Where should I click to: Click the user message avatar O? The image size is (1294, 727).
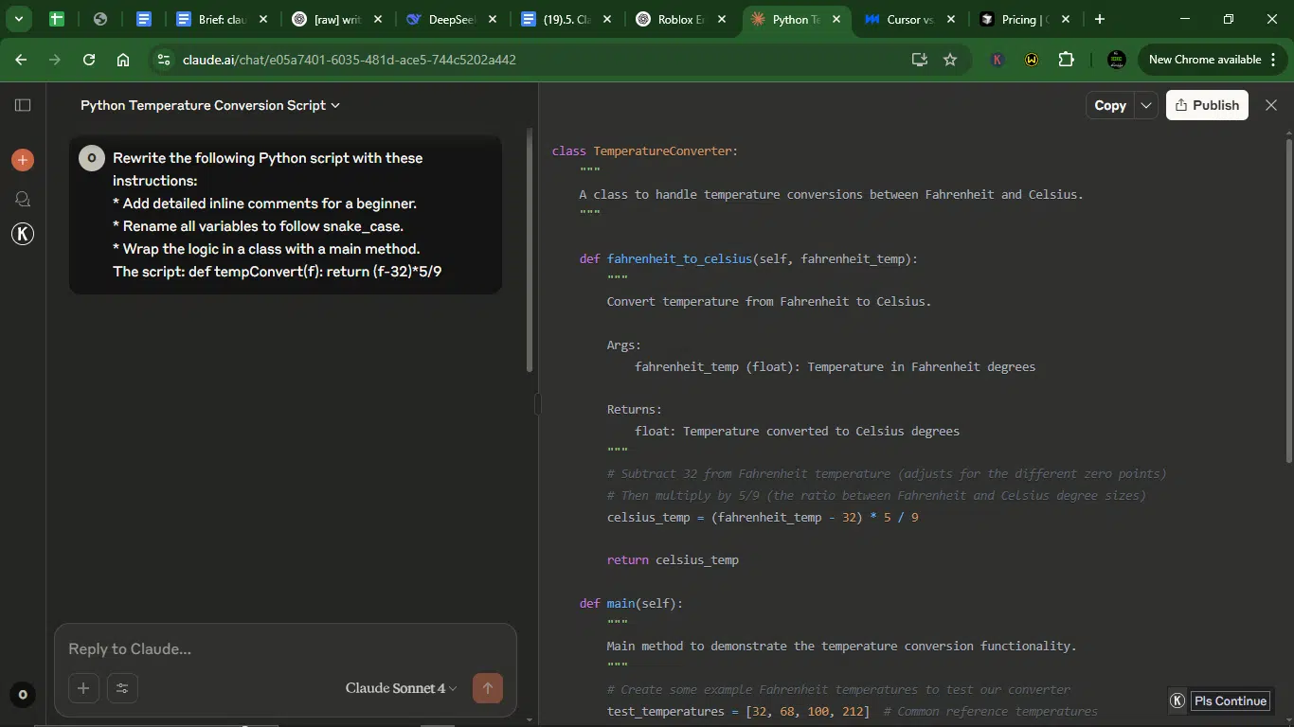tap(91, 158)
